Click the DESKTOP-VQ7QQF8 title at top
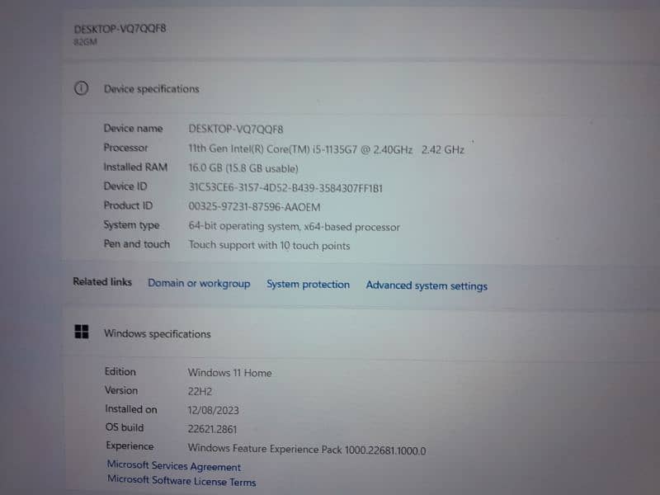The image size is (660, 495). (x=120, y=29)
